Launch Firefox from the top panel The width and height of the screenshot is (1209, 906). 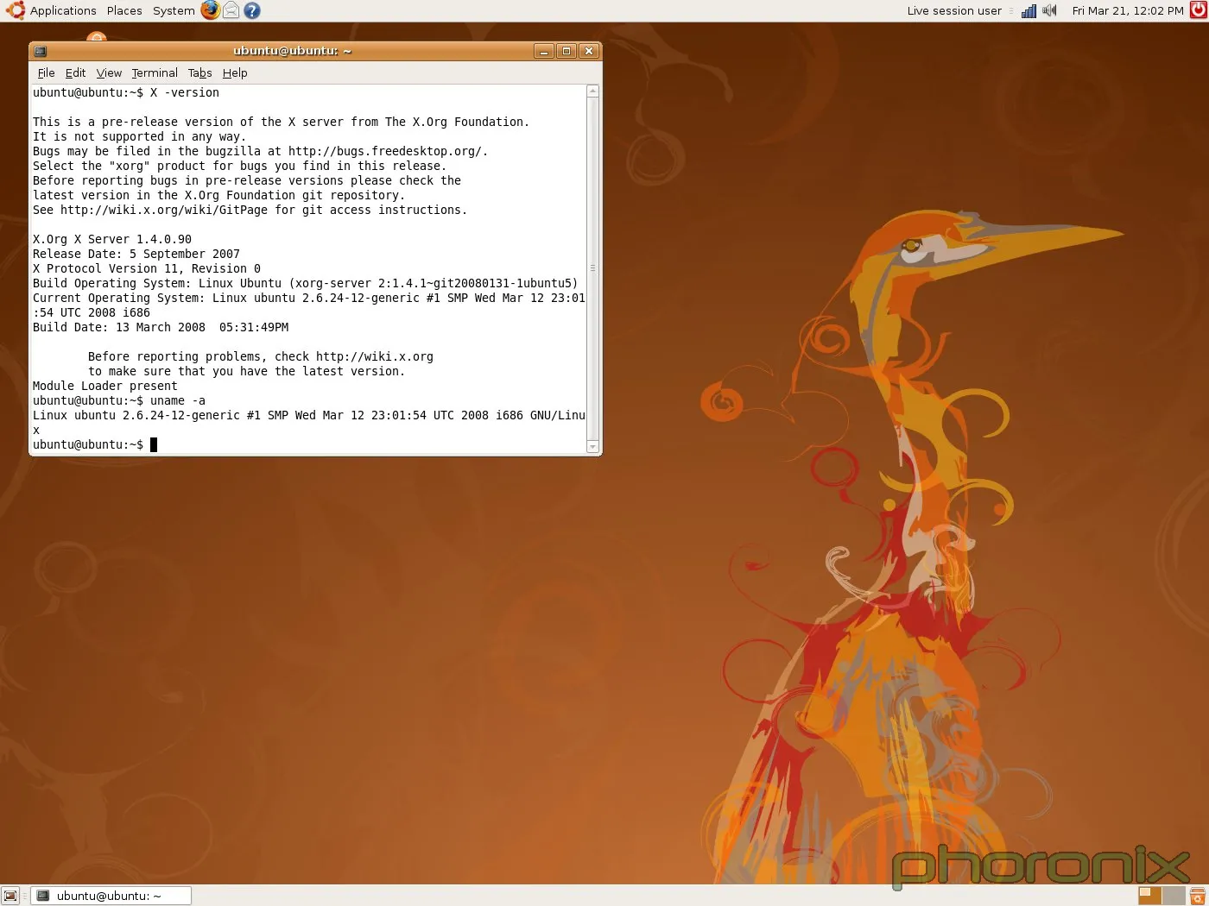coord(210,10)
